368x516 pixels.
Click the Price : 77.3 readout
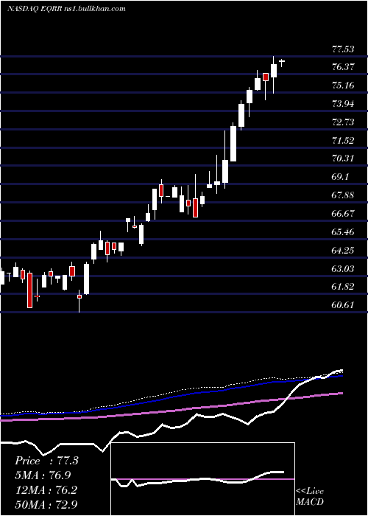point(46,461)
